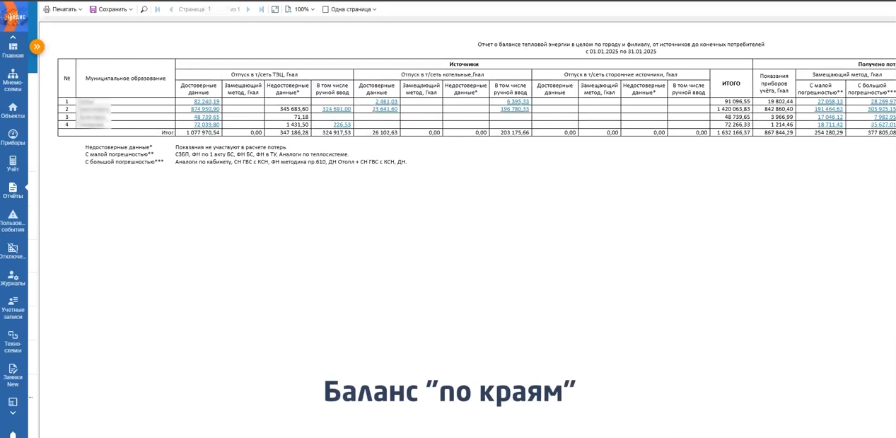The width and height of the screenshot is (896, 438).
Task: Open the 82 240,19 value link
Action: [206, 102]
